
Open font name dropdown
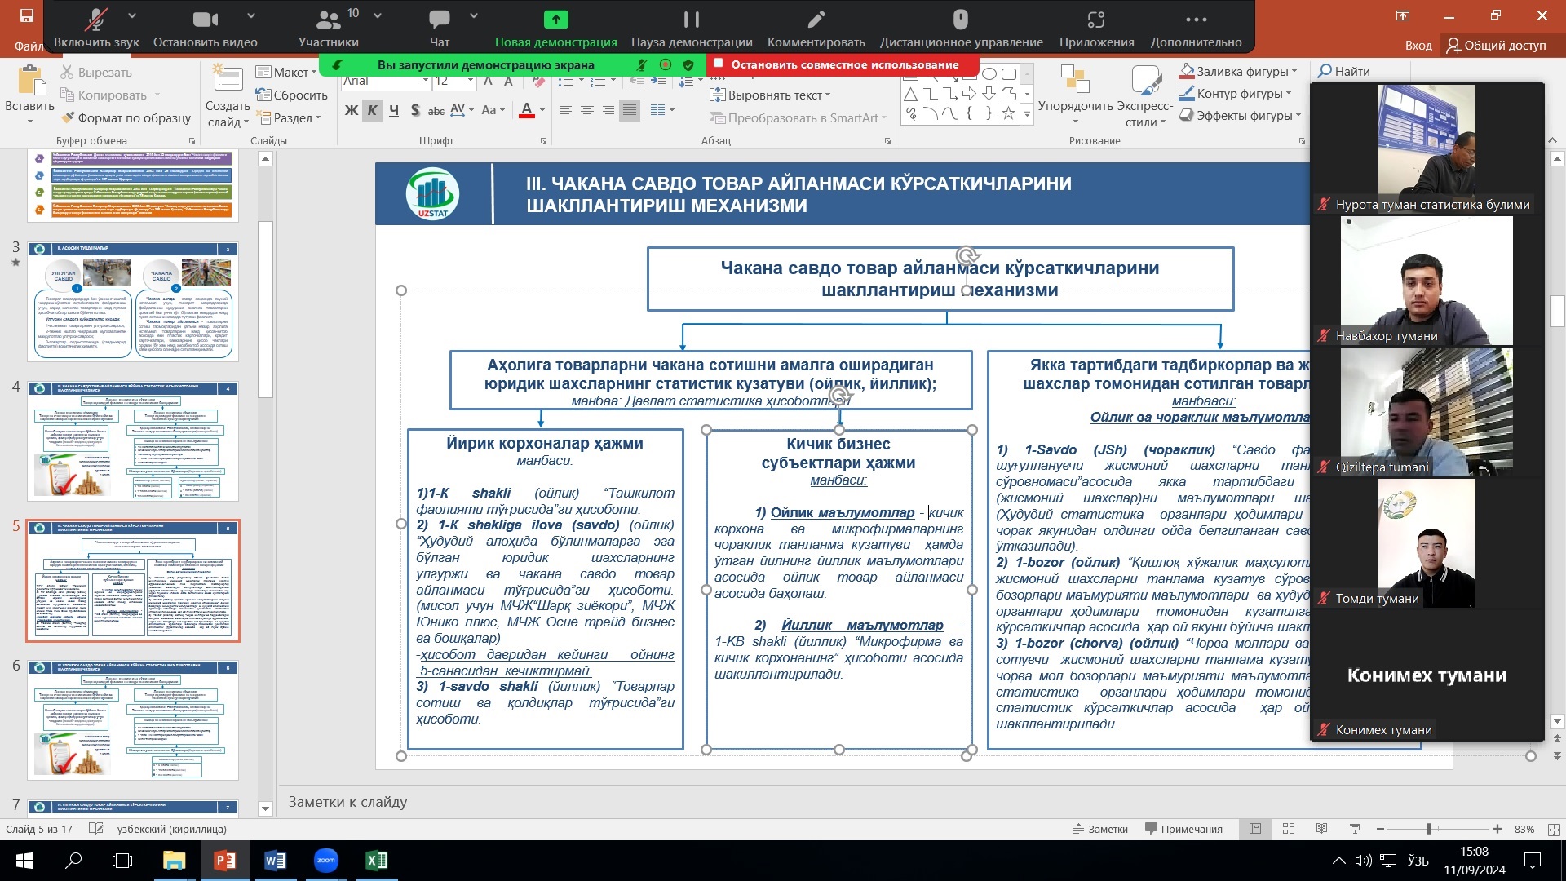click(x=426, y=81)
